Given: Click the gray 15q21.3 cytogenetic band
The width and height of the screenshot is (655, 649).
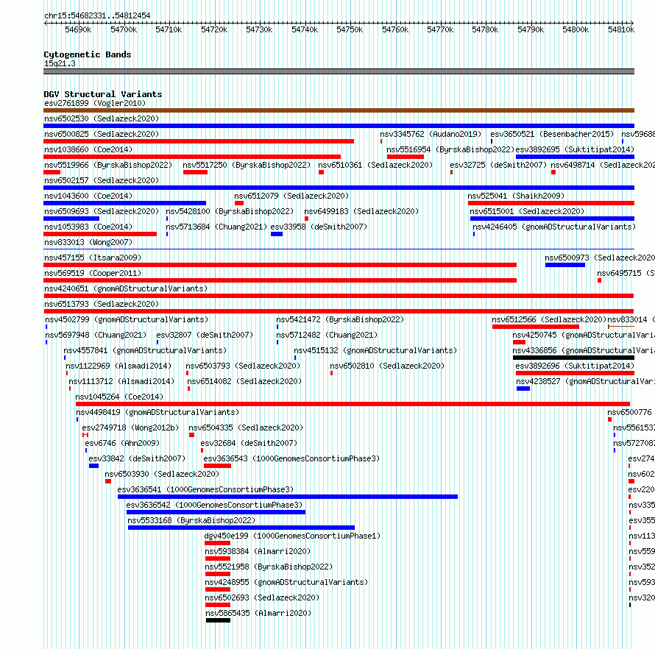Looking at the screenshot, I should 339,71.
